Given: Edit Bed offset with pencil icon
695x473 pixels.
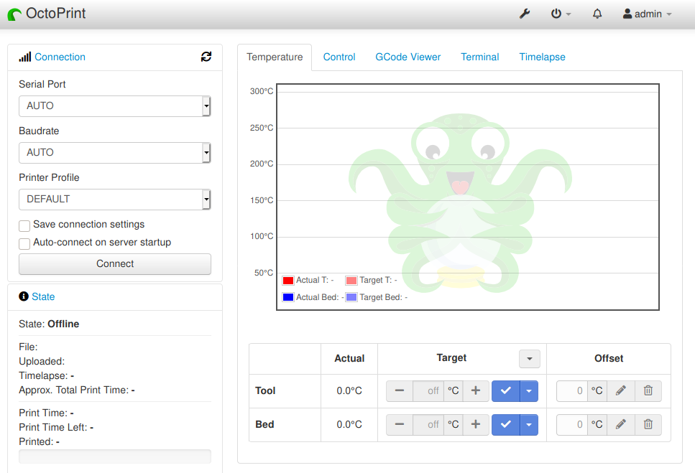Looking at the screenshot, I should click(x=621, y=424).
